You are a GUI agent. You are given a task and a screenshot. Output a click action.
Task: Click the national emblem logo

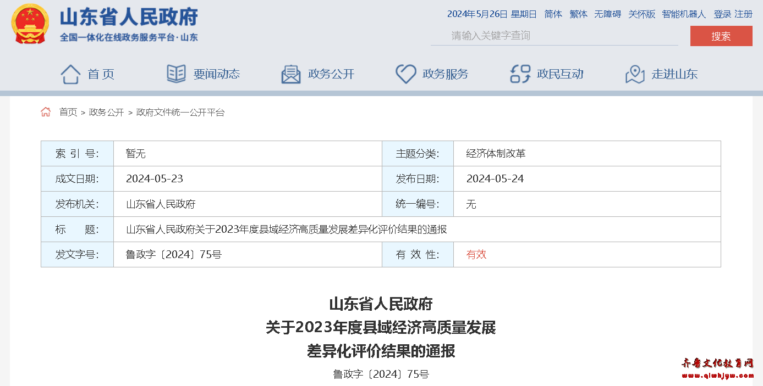[x=30, y=24]
